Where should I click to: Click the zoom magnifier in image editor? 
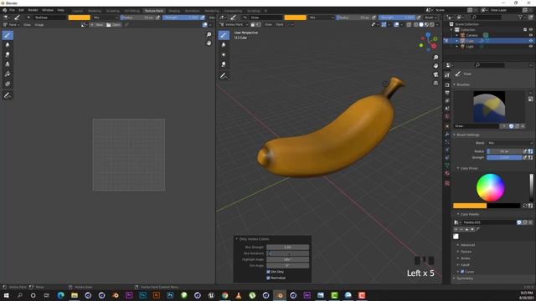[x=209, y=35]
